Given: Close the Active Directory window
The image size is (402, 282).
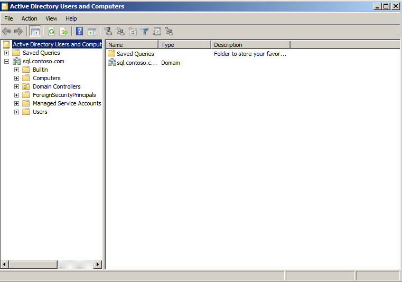Looking at the screenshot, I should tap(395, 6).
